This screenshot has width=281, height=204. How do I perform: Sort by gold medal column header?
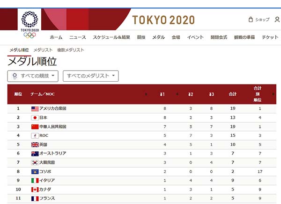(x=163, y=94)
